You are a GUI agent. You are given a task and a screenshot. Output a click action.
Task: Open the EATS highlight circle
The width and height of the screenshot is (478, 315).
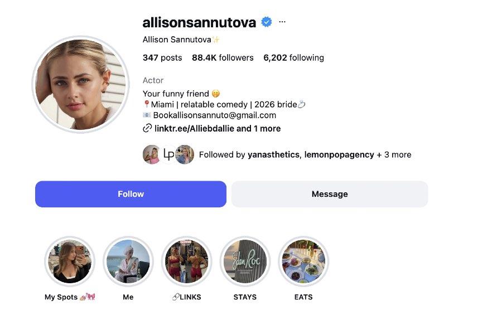pos(303,261)
